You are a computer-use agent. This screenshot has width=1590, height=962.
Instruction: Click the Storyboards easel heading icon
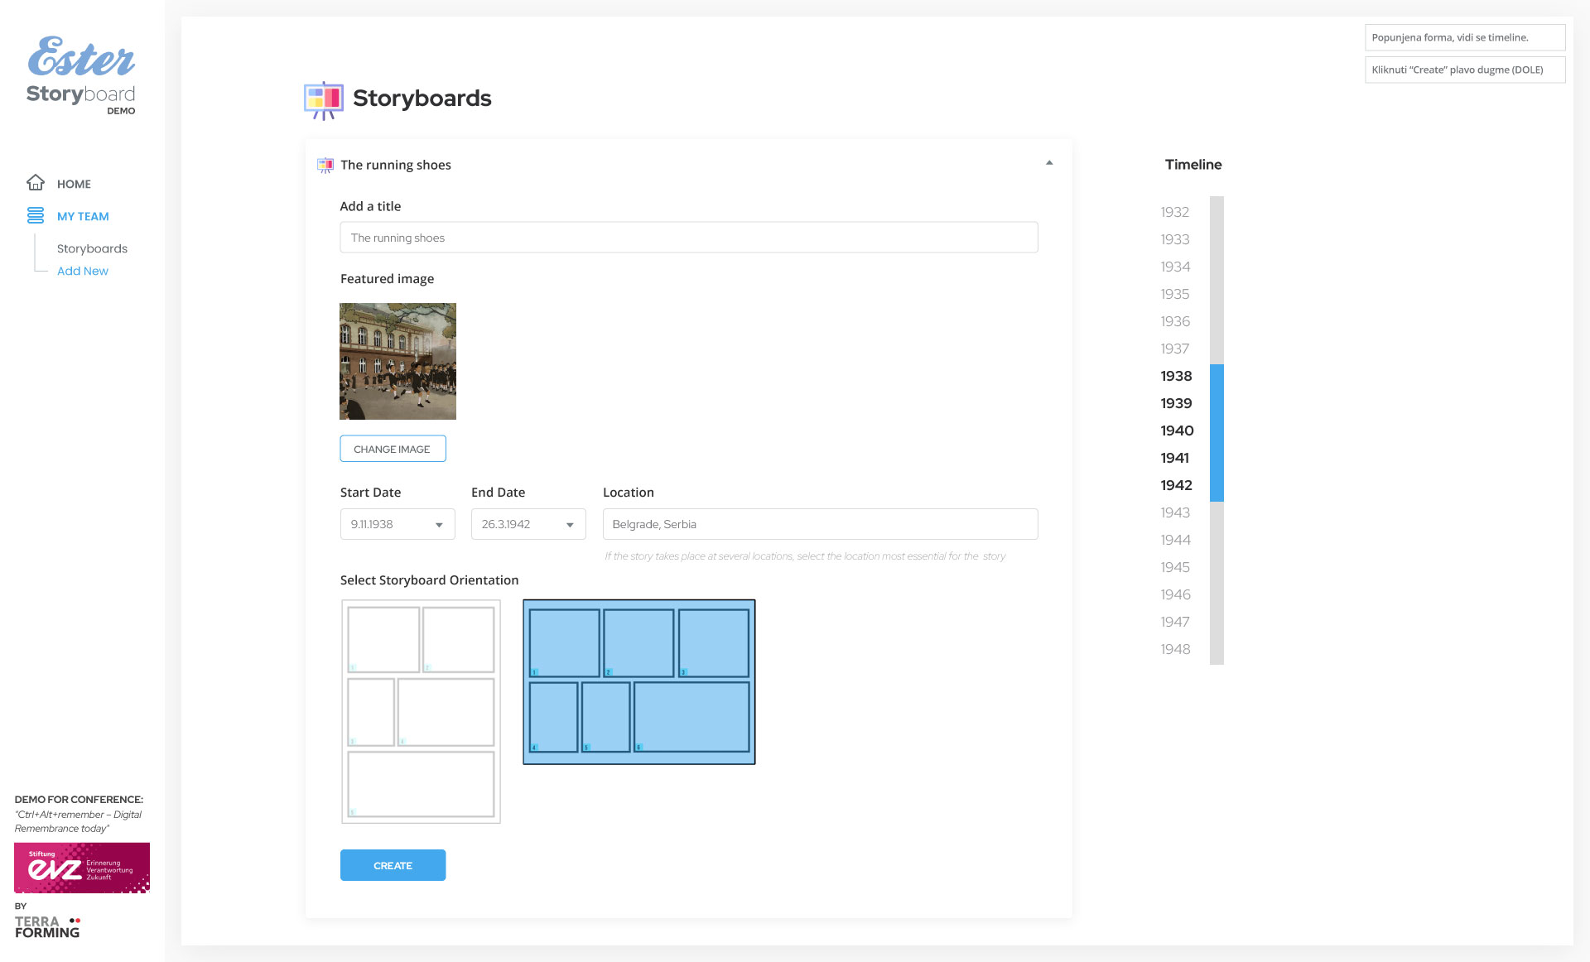tap(323, 99)
